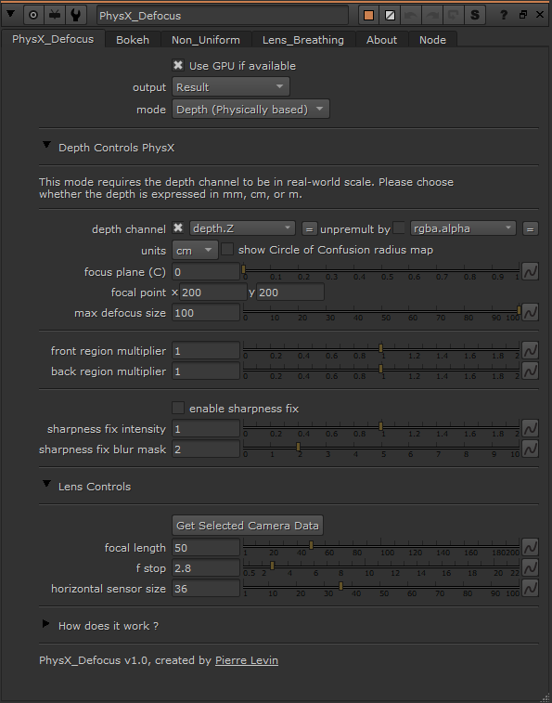Click the focal length value field
Screen dimensions: 552x703
tap(206, 547)
